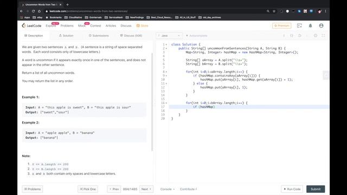Click the white circle extension icon
Viewport: 347px width, 195px height.
287,11
